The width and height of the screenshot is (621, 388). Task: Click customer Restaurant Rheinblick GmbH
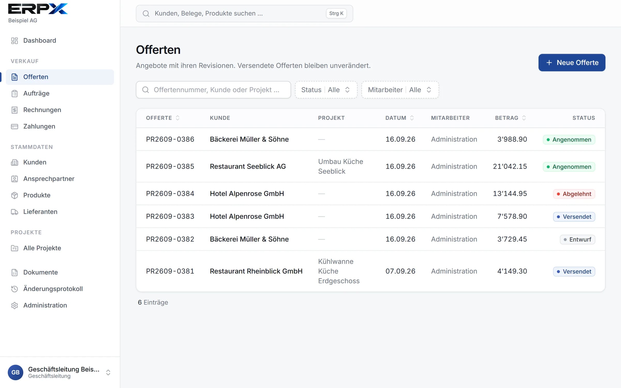tap(256, 271)
